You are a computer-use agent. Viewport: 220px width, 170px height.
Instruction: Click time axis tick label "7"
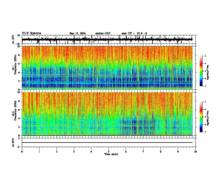pyautogui.click(x=143, y=152)
